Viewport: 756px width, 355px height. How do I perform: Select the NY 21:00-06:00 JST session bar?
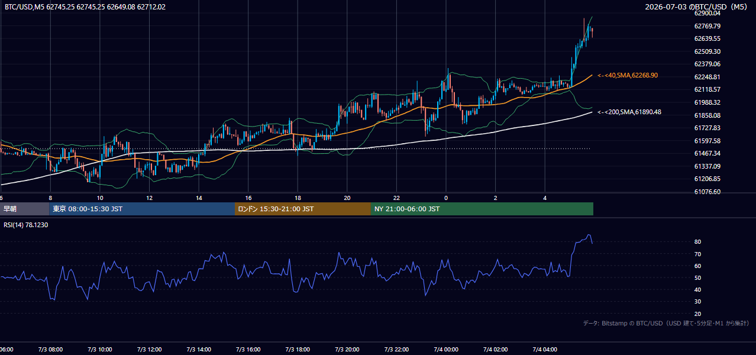point(482,209)
